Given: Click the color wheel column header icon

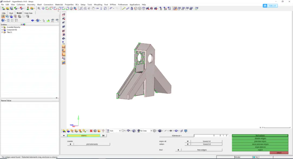Looking at the screenshot, I should 24,25.
